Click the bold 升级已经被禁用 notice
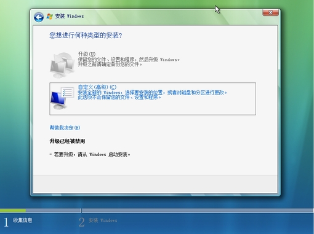This screenshot has width=314, height=234. (67, 141)
